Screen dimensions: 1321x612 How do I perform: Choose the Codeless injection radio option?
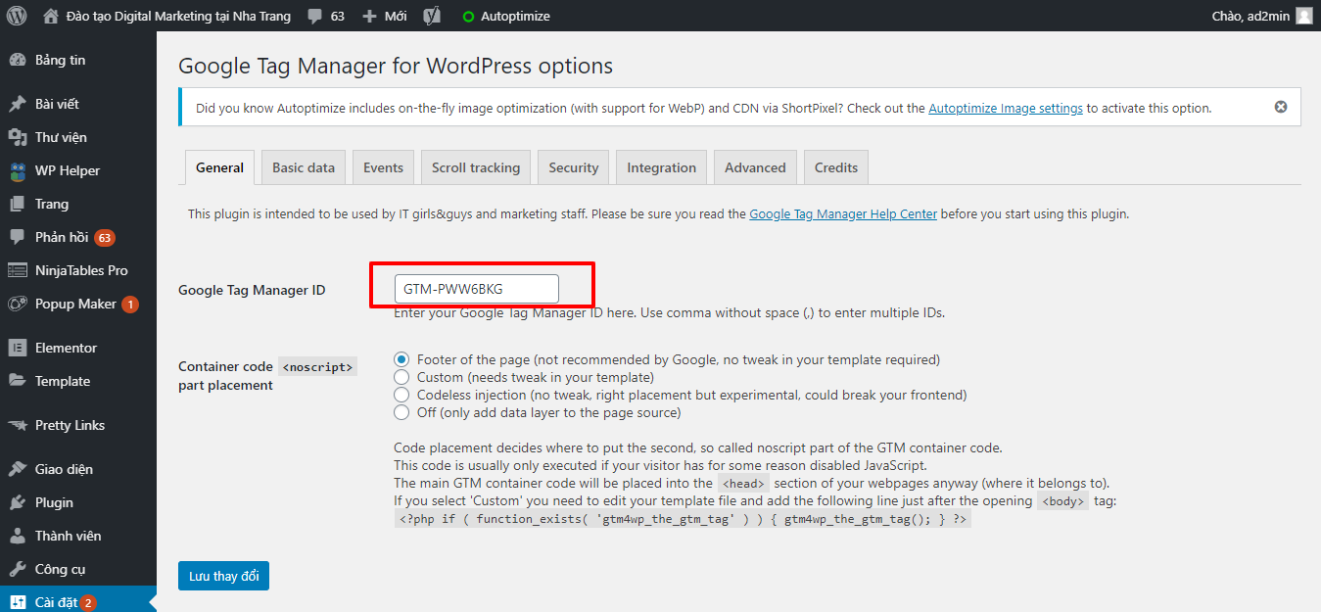[401, 395]
